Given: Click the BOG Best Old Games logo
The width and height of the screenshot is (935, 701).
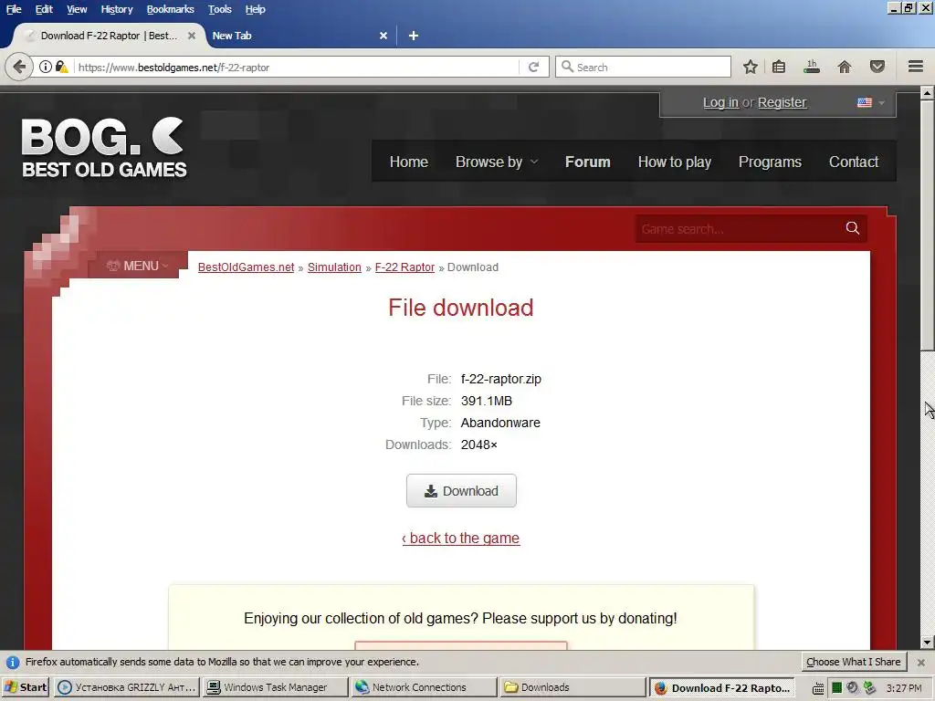Looking at the screenshot, I should pyautogui.click(x=104, y=148).
